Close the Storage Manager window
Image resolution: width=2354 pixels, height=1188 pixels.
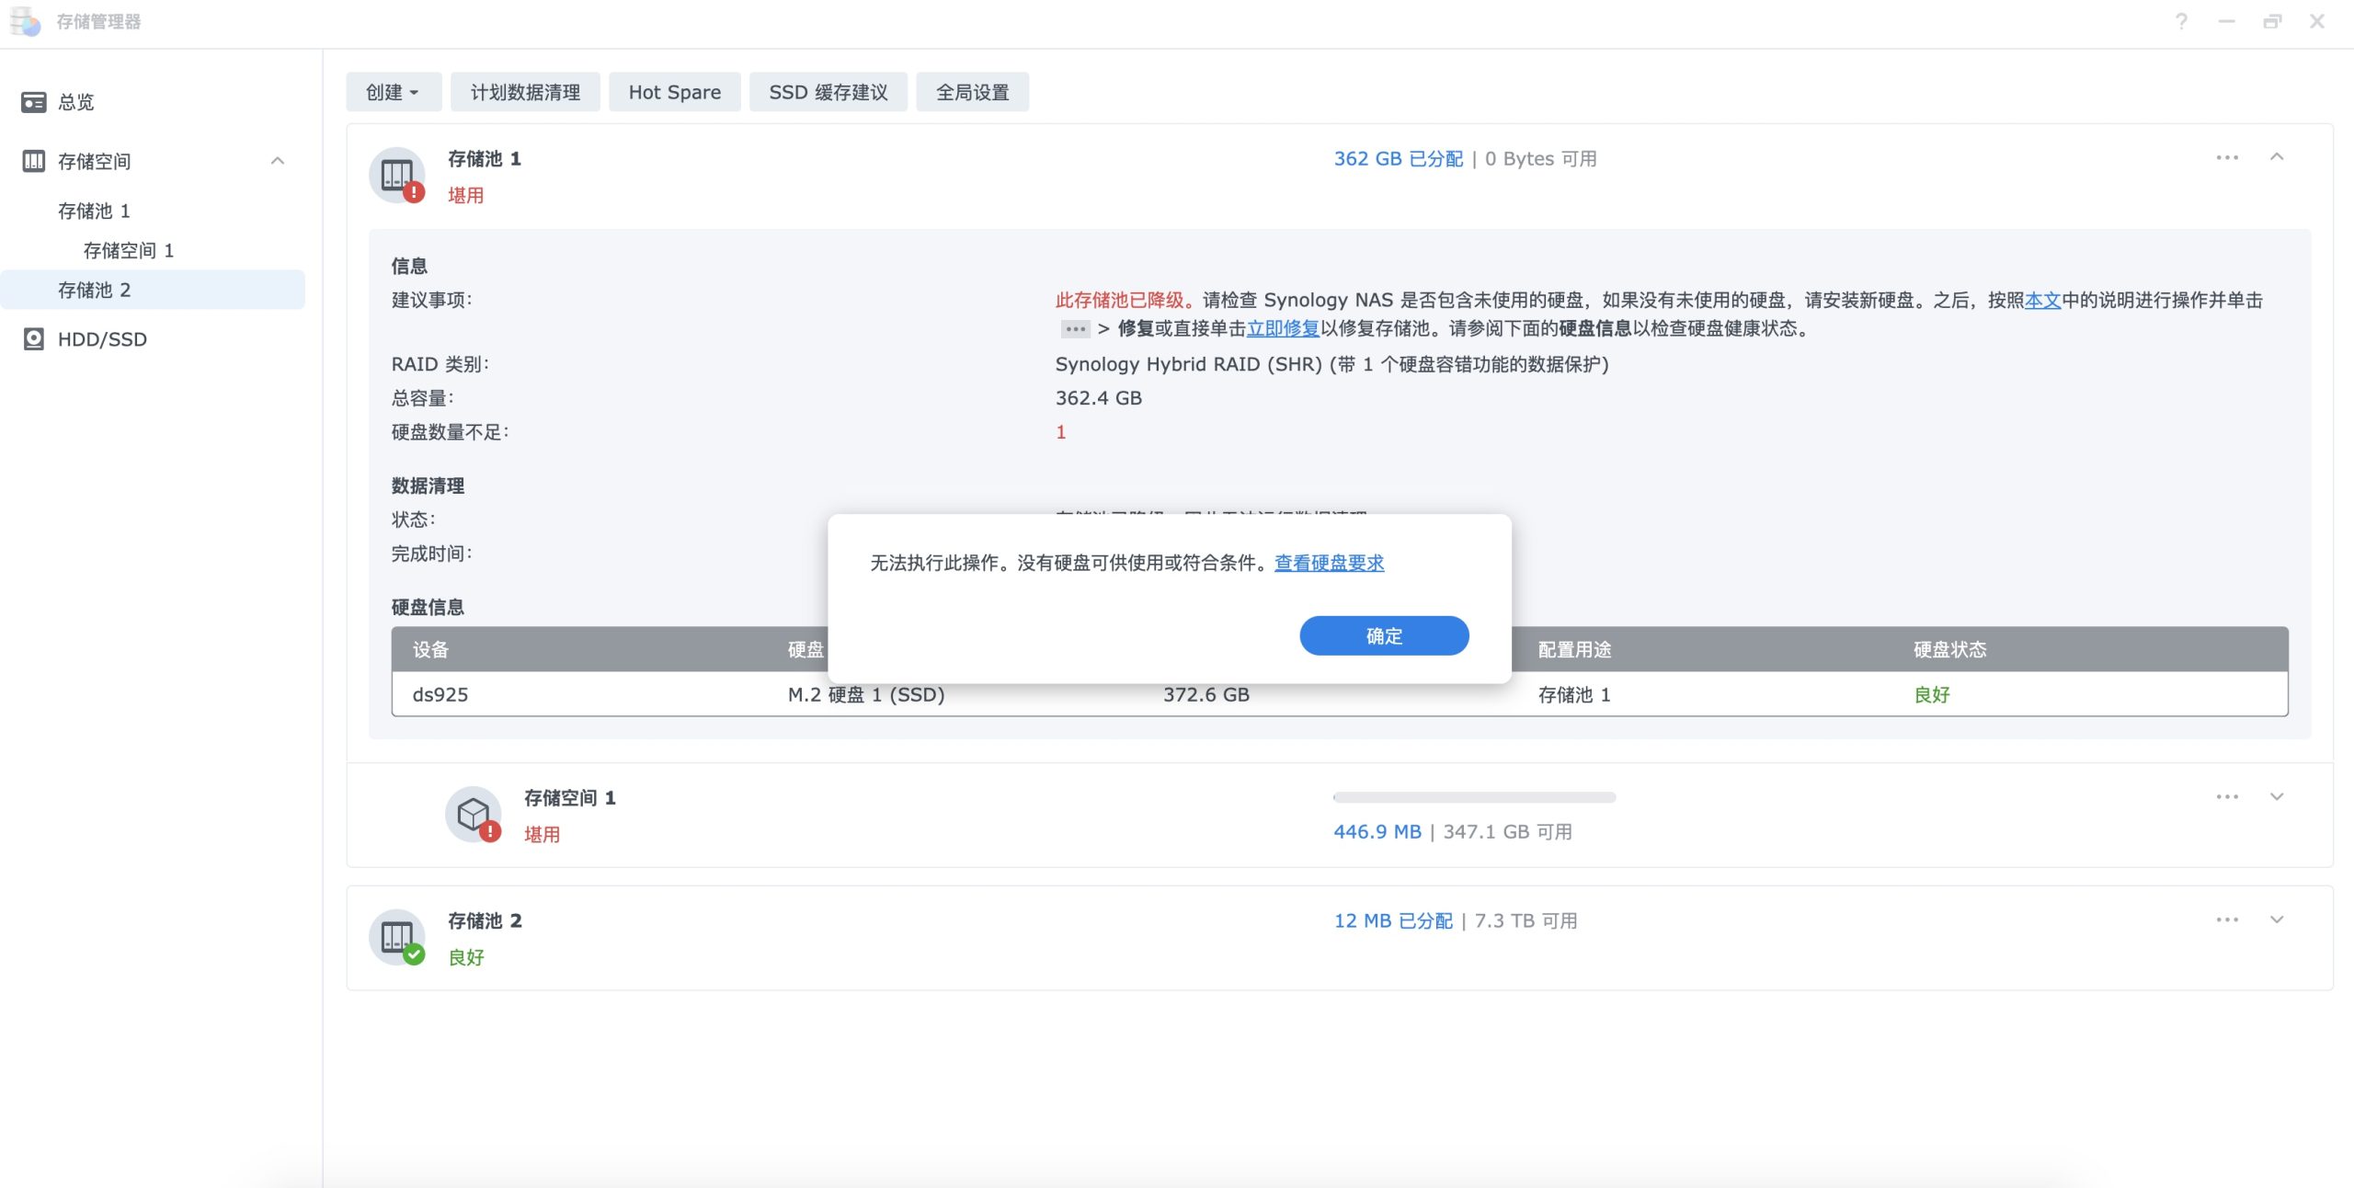[x=2317, y=21]
